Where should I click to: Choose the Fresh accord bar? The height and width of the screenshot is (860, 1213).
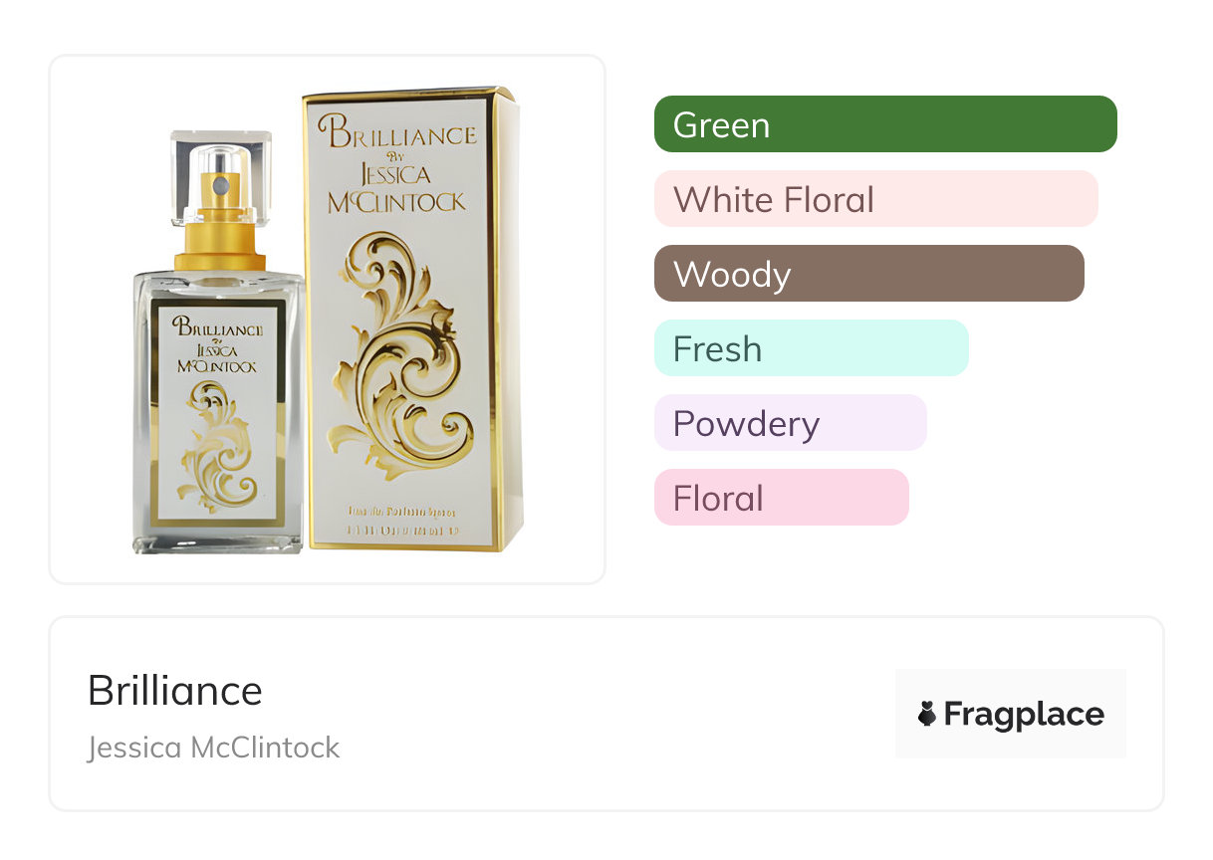(811, 348)
